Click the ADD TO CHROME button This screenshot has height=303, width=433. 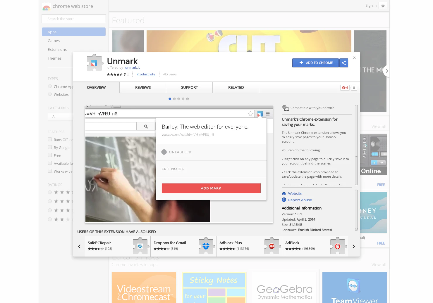click(x=315, y=63)
